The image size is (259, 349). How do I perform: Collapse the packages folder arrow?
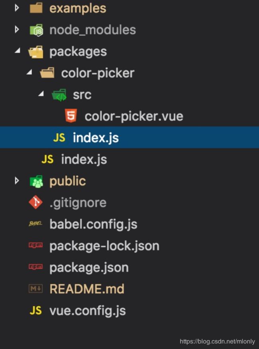18,51
